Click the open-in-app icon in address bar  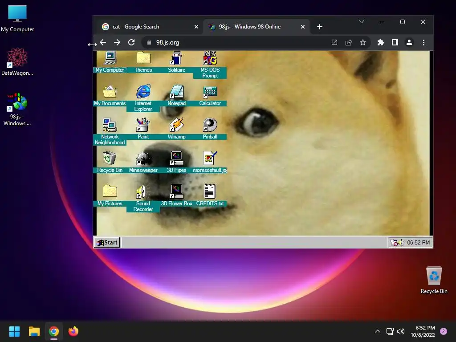pyautogui.click(x=334, y=42)
